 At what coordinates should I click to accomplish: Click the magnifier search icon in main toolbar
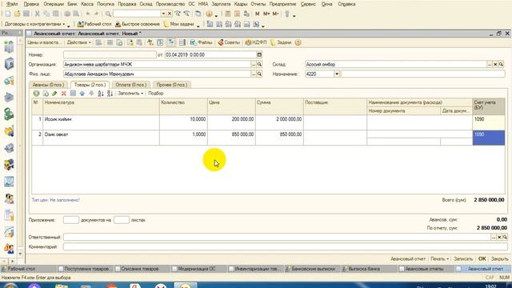click(x=108, y=14)
